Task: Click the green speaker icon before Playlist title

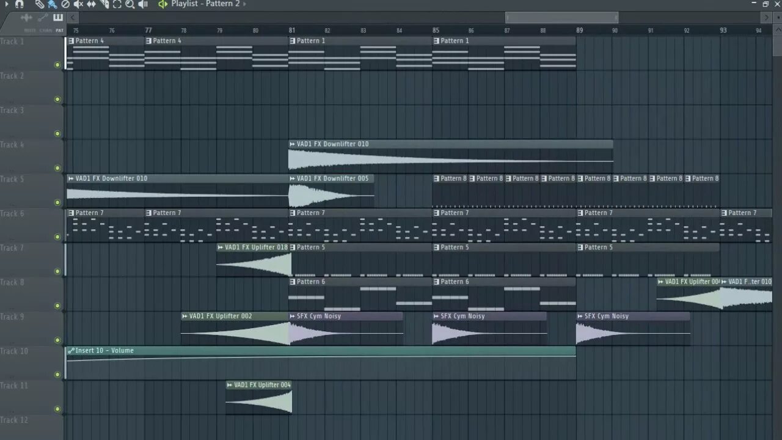Action: [163, 4]
